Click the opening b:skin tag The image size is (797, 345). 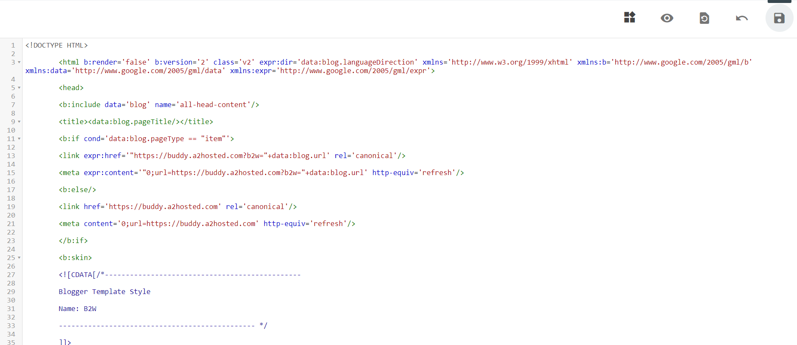pyautogui.click(x=75, y=257)
